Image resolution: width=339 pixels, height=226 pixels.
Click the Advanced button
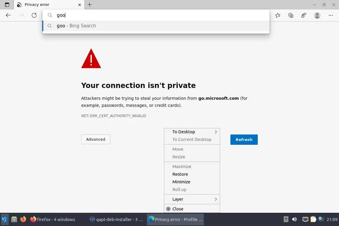point(96,139)
